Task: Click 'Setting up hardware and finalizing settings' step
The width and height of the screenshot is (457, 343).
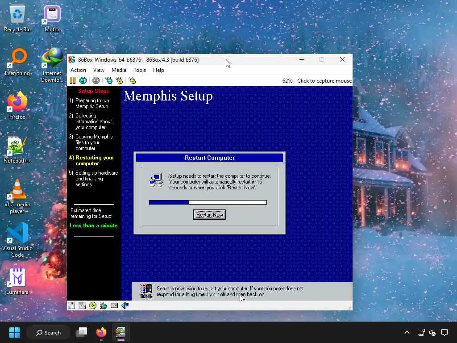Action: [x=94, y=179]
